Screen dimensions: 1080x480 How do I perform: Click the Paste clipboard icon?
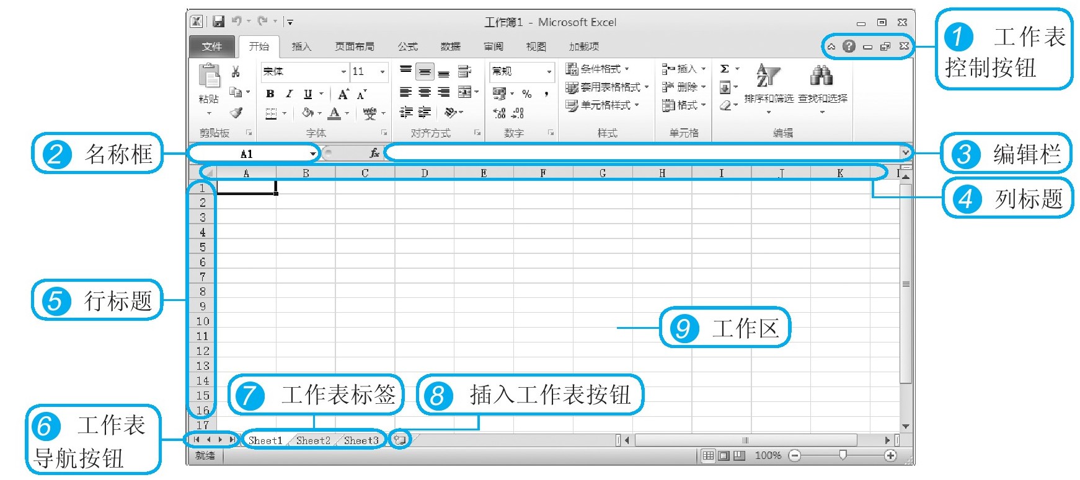click(209, 77)
